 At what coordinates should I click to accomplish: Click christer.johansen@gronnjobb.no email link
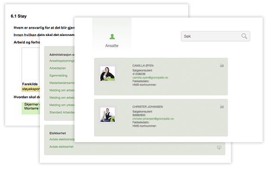coord(153,119)
